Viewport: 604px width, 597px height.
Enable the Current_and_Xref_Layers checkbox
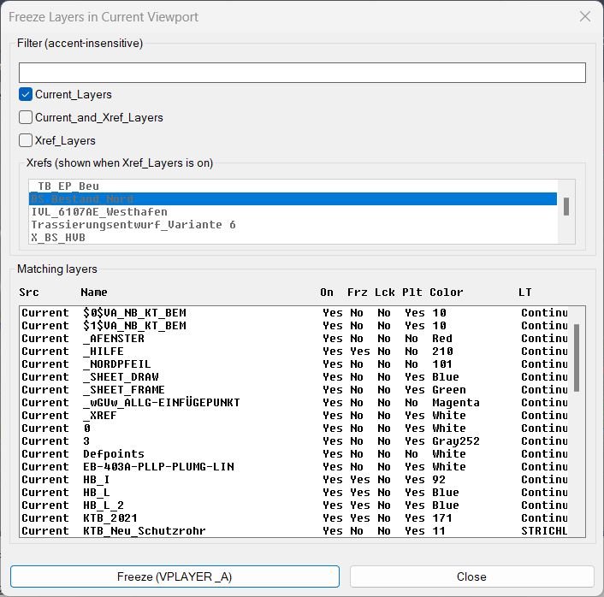26,118
